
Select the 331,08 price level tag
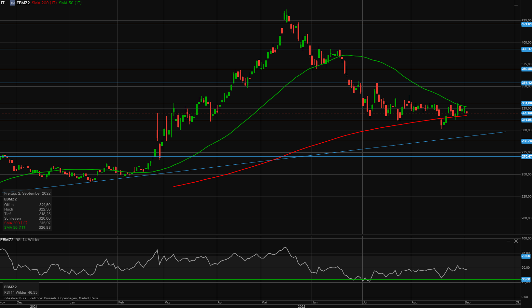(x=526, y=103)
